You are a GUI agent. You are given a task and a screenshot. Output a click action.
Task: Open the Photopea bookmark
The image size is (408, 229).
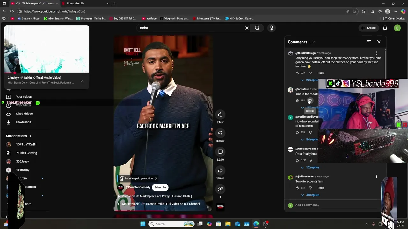[91, 18]
